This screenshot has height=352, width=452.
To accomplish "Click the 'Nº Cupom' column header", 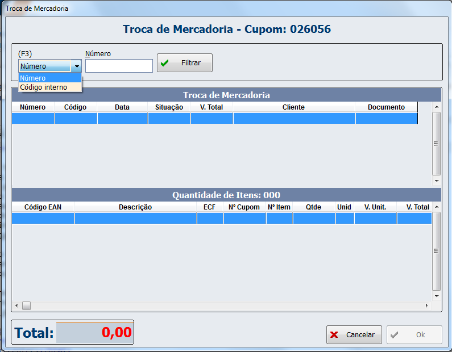I will (244, 207).
